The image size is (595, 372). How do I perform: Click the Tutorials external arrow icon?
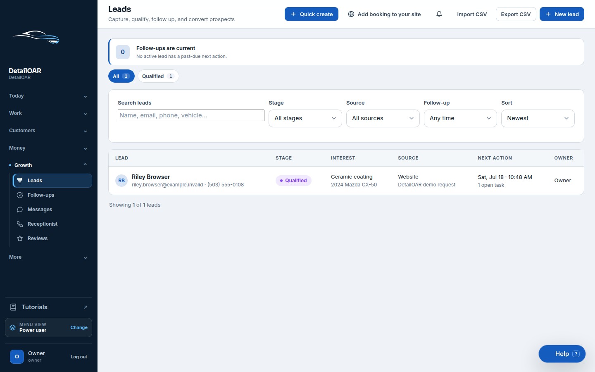pos(86,307)
